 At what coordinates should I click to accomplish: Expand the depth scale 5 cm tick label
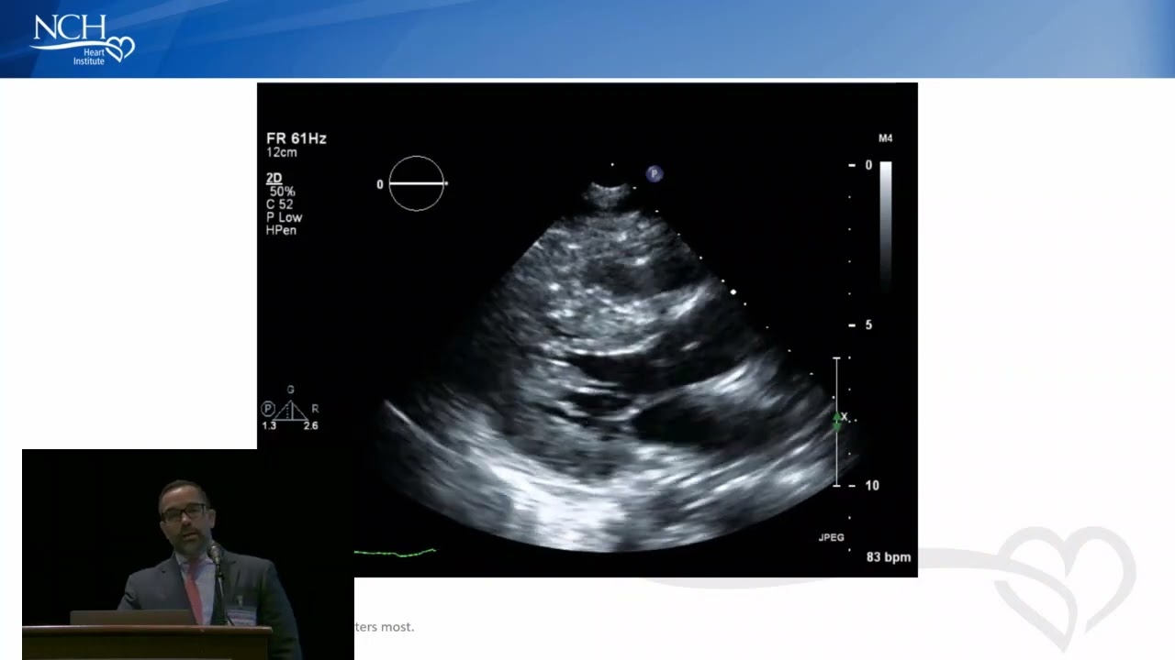(x=868, y=324)
